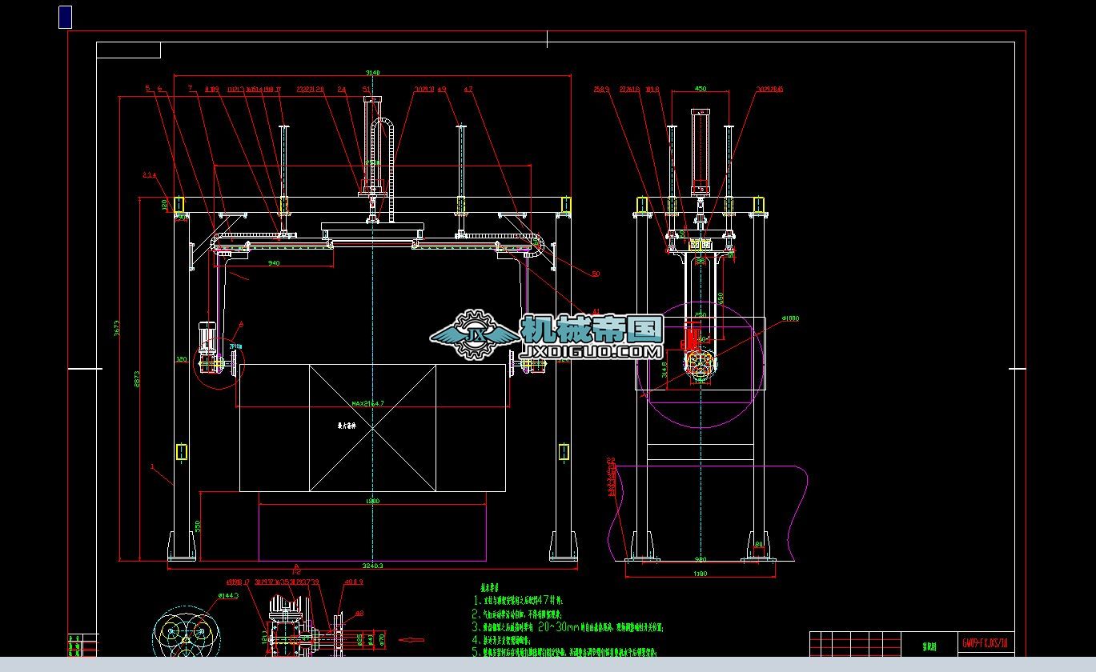Viewport: 1096px width, 672px height.
Task: Click the 940 dimension label
Action: (274, 262)
